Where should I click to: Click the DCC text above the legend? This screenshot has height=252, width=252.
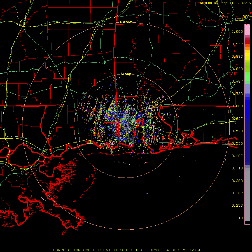[246, 17]
